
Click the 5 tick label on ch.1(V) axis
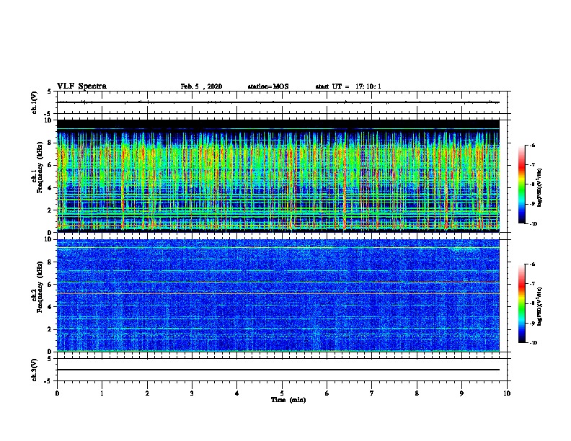(49, 92)
